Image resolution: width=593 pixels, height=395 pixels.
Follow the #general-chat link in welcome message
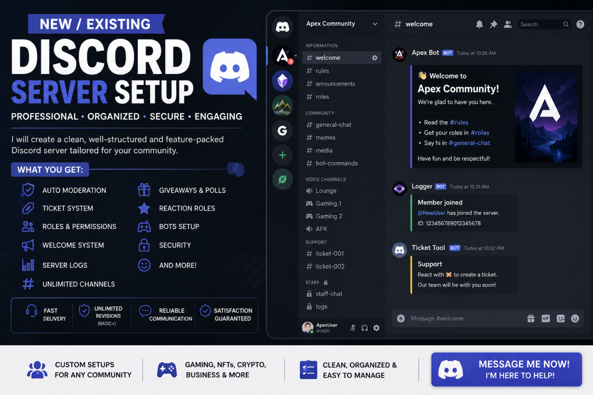(469, 143)
